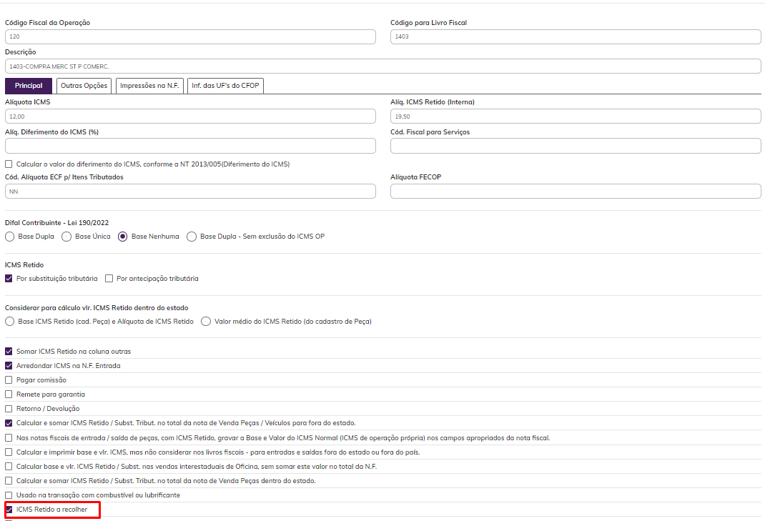This screenshot has height=521, width=765.
Task: Check the Retorno / Devolução box
Action: (x=9, y=409)
